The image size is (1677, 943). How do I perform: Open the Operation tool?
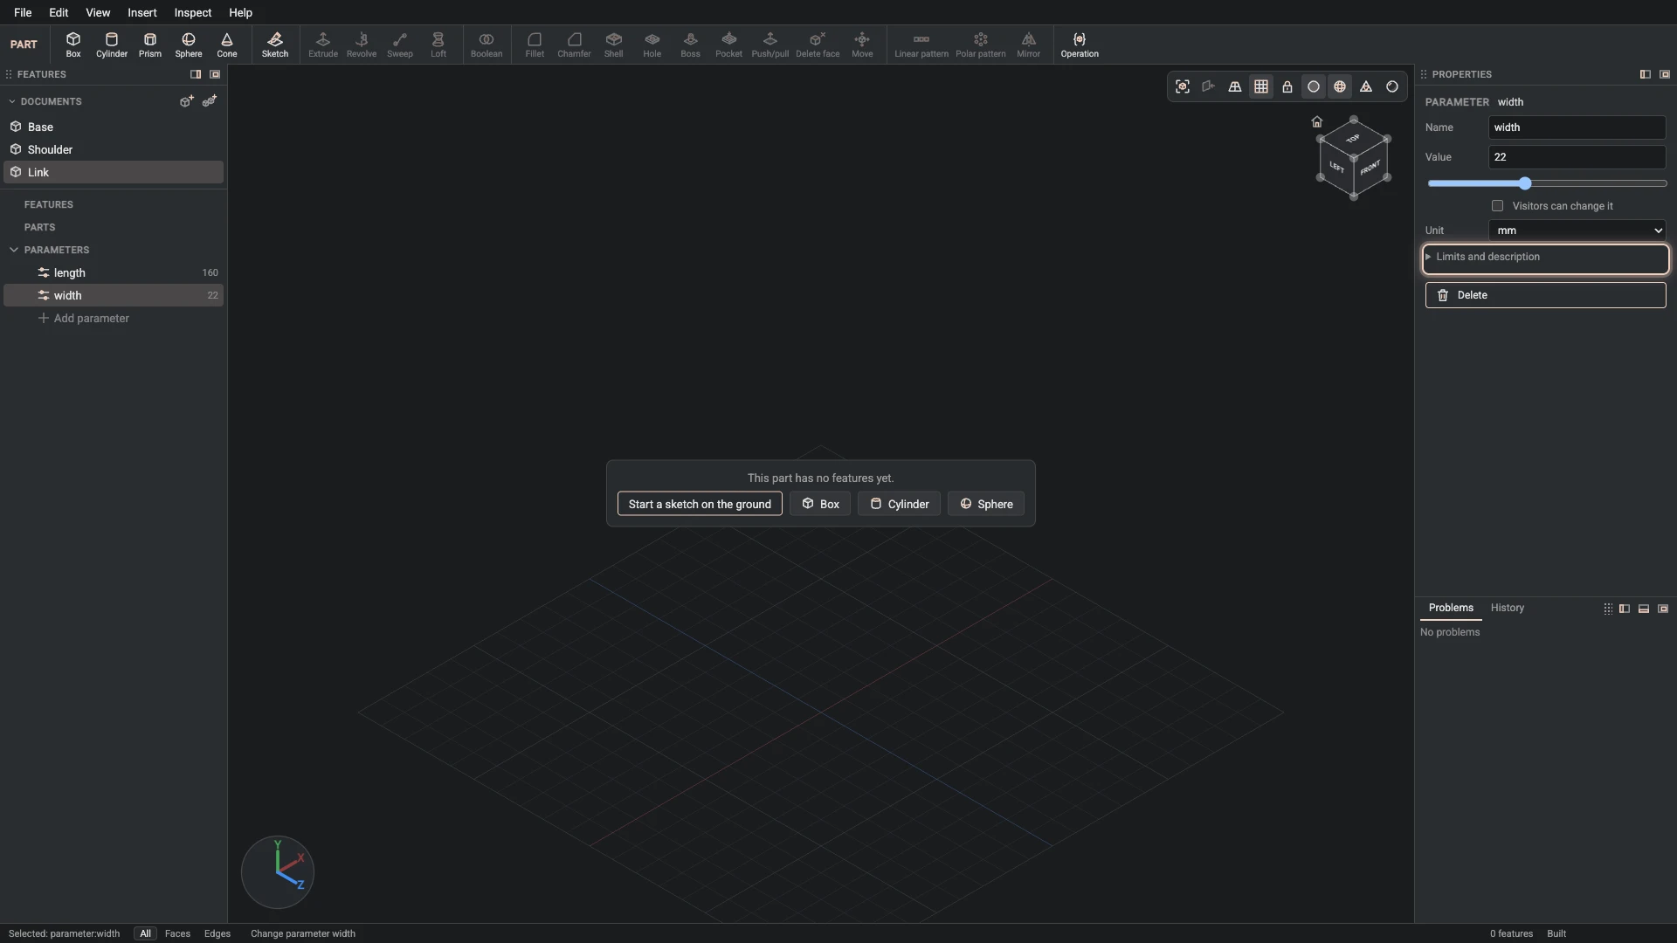coord(1080,45)
